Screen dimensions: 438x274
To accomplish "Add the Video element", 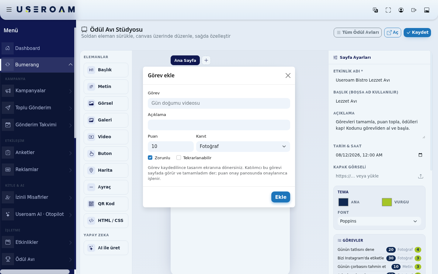I will (x=106, y=137).
